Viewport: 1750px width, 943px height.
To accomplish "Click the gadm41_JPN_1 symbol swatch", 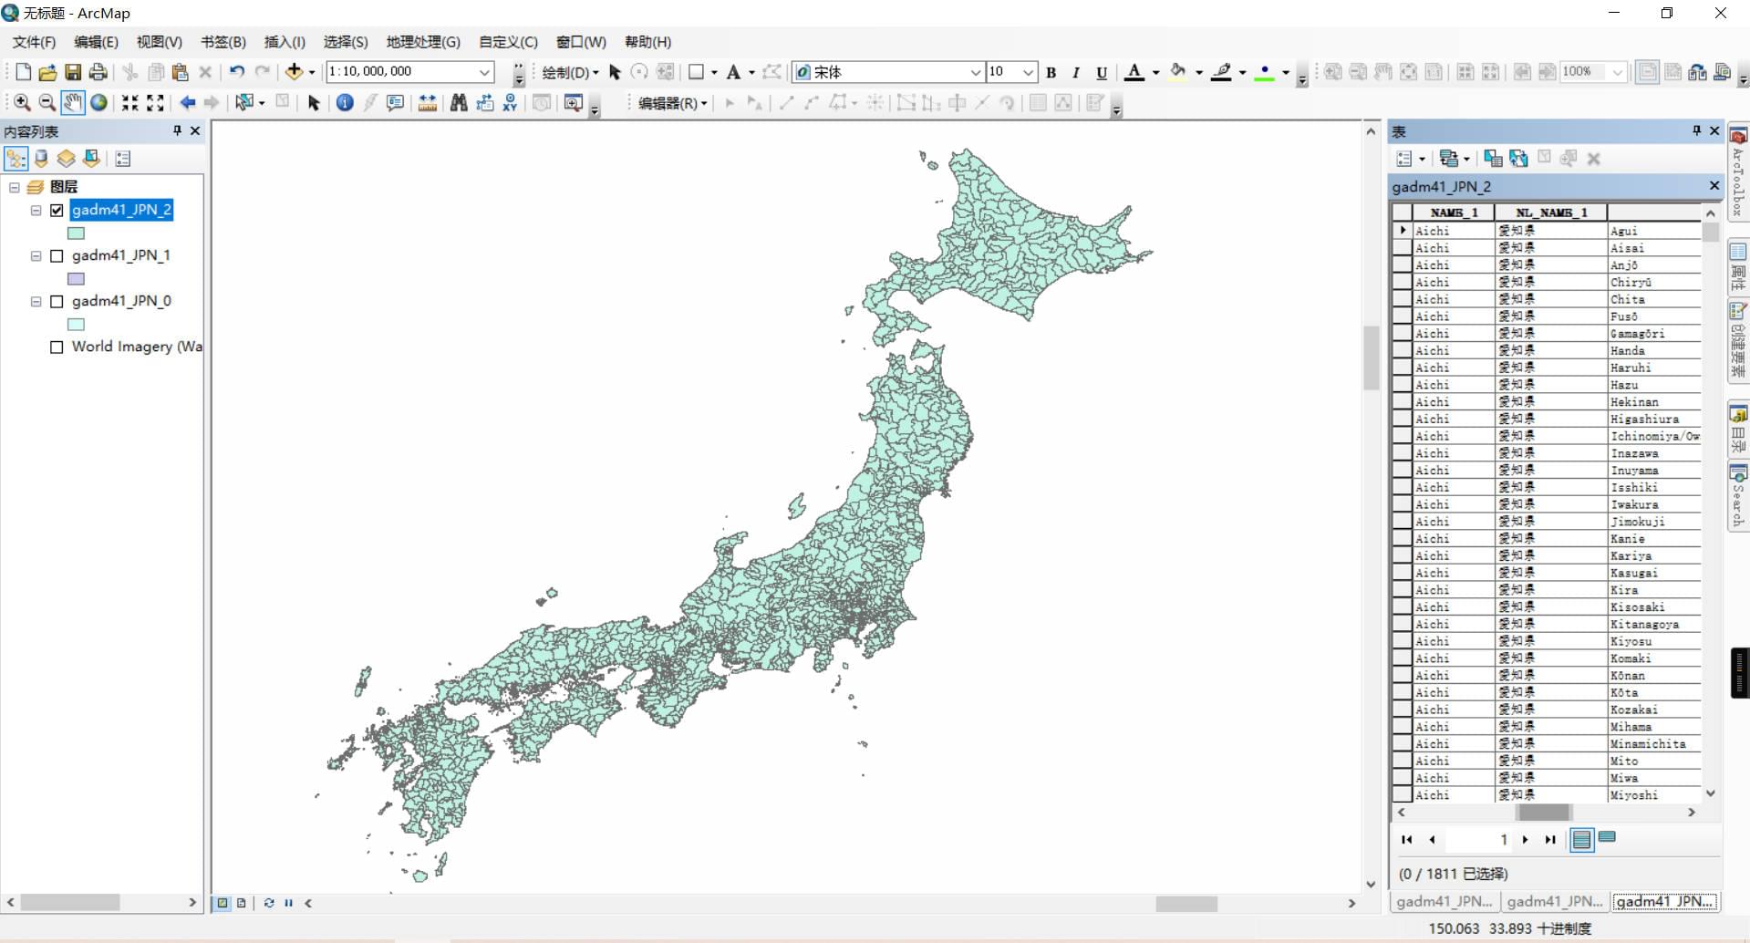I will point(77,279).
